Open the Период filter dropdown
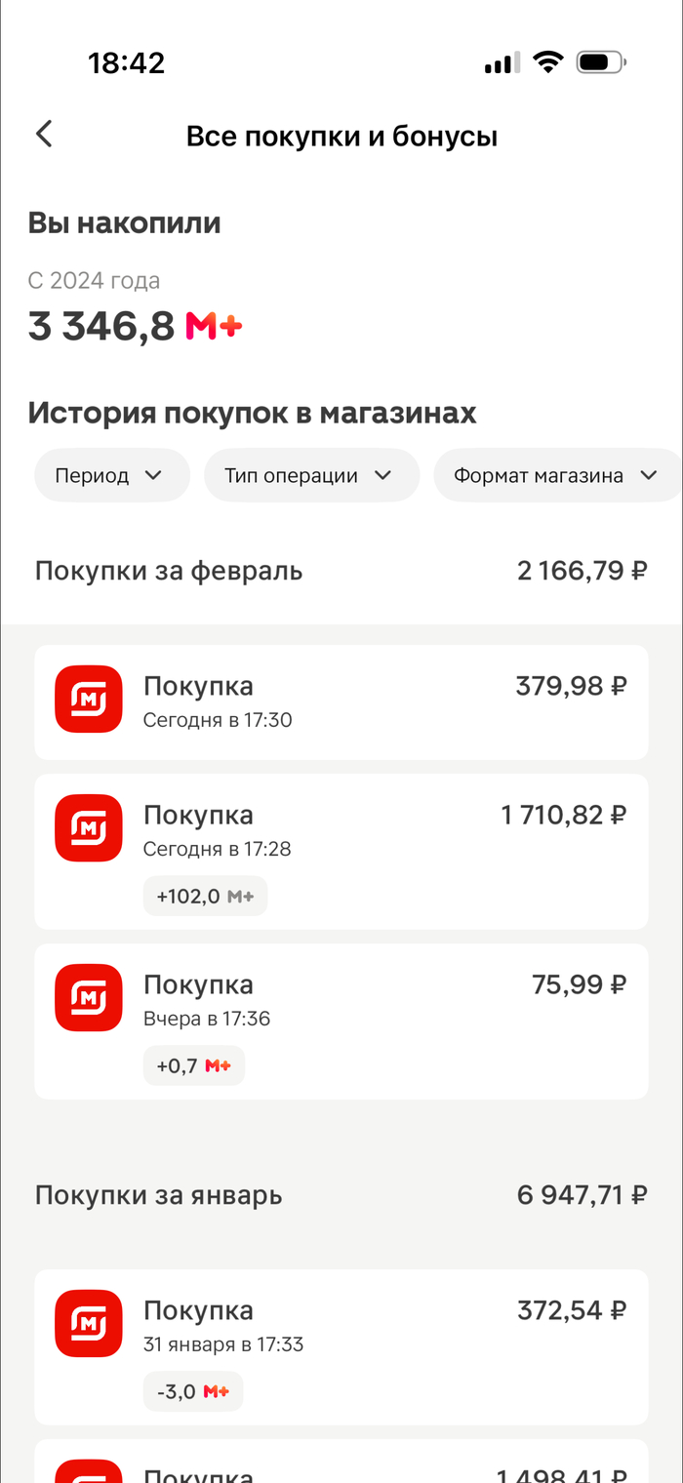 (x=111, y=475)
